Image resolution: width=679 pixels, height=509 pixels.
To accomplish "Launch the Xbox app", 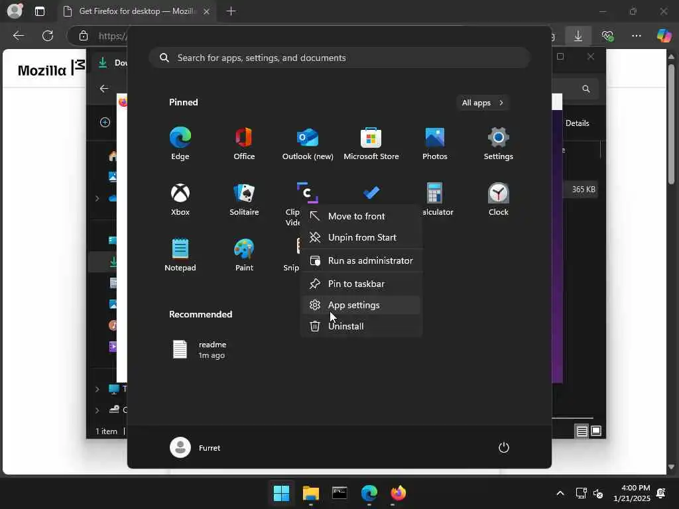I will (x=180, y=199).
